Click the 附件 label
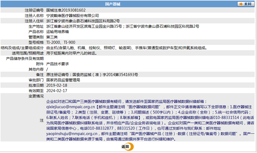 [40, 64]
